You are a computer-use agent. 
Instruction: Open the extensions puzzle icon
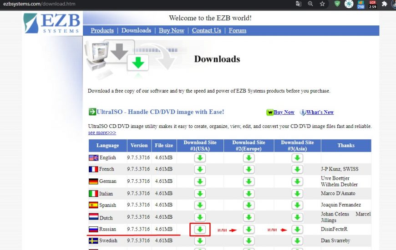[384, 4]
